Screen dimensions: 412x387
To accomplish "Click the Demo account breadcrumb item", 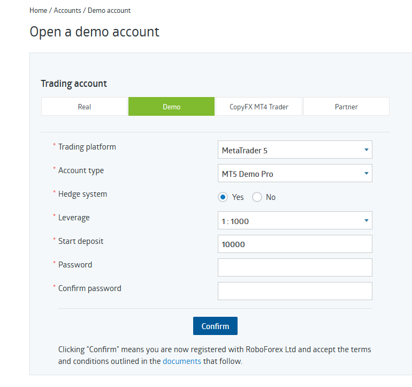I will coord(109,10).
